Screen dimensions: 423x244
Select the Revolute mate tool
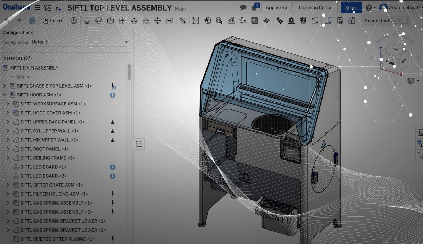click(99, 21)
